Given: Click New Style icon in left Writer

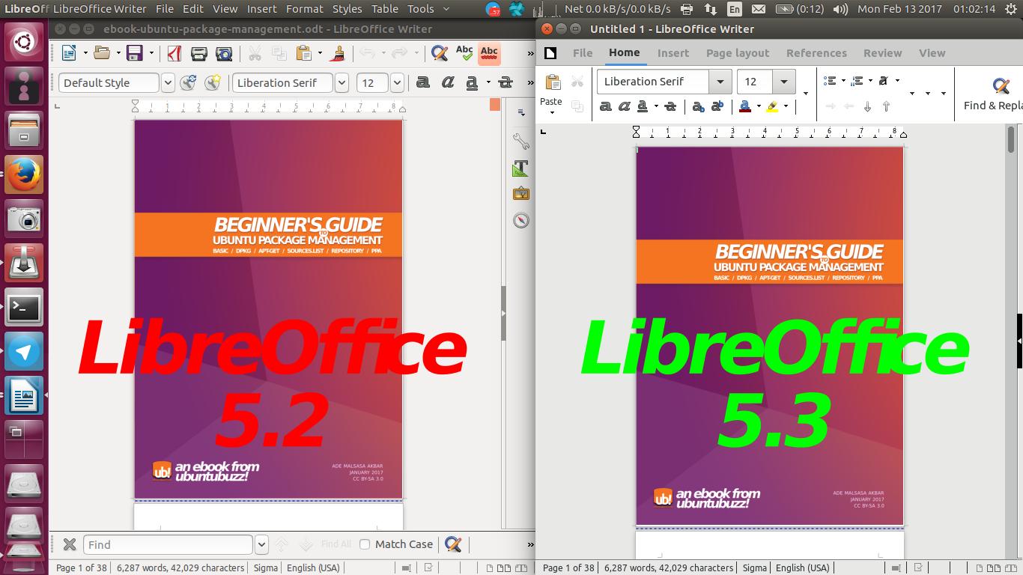Looking at the screenshot, I should pos(213,82).
